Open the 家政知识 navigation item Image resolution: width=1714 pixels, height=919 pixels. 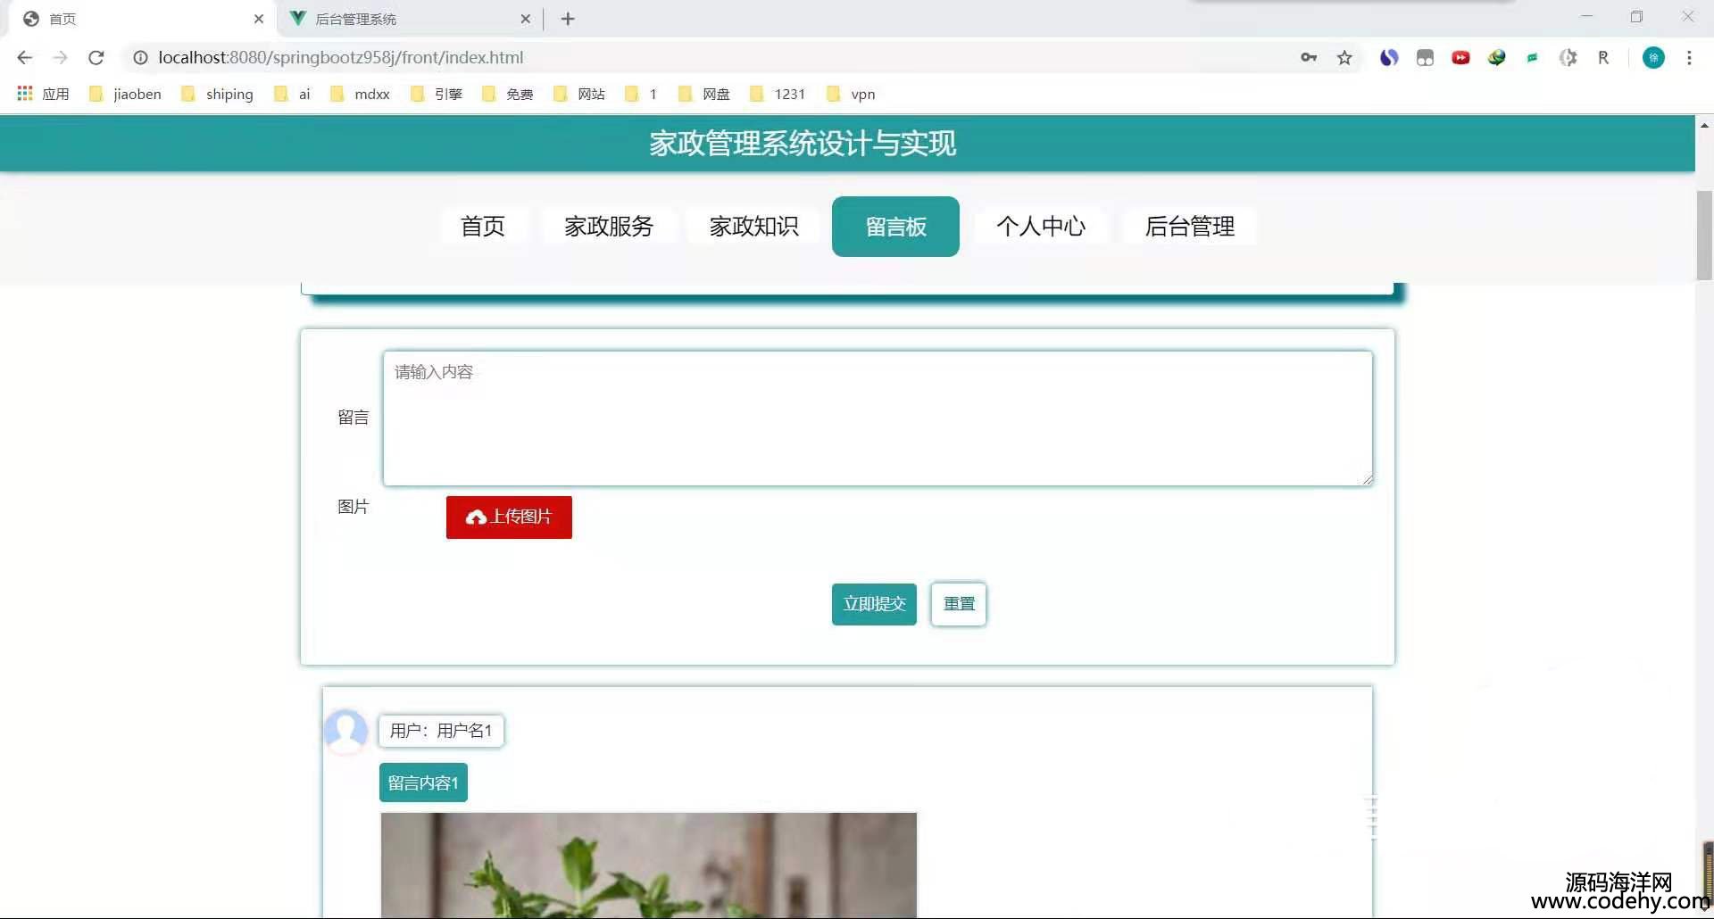pos(754,227)
